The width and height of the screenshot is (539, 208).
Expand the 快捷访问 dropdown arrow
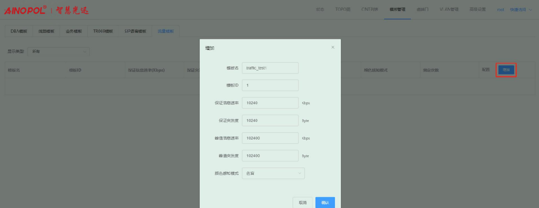pyautogui.click(x=530, y=10)
